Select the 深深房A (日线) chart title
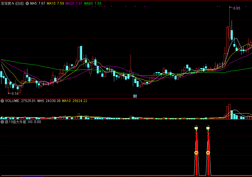The image size is (252, 177). pos(12,3)
